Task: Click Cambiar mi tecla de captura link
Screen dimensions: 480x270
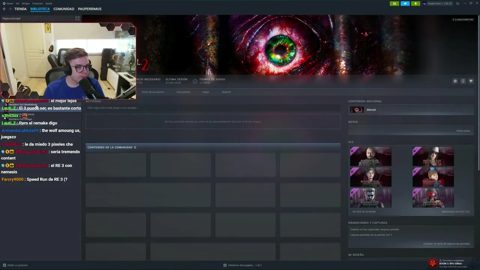Action: pos(446,244)
